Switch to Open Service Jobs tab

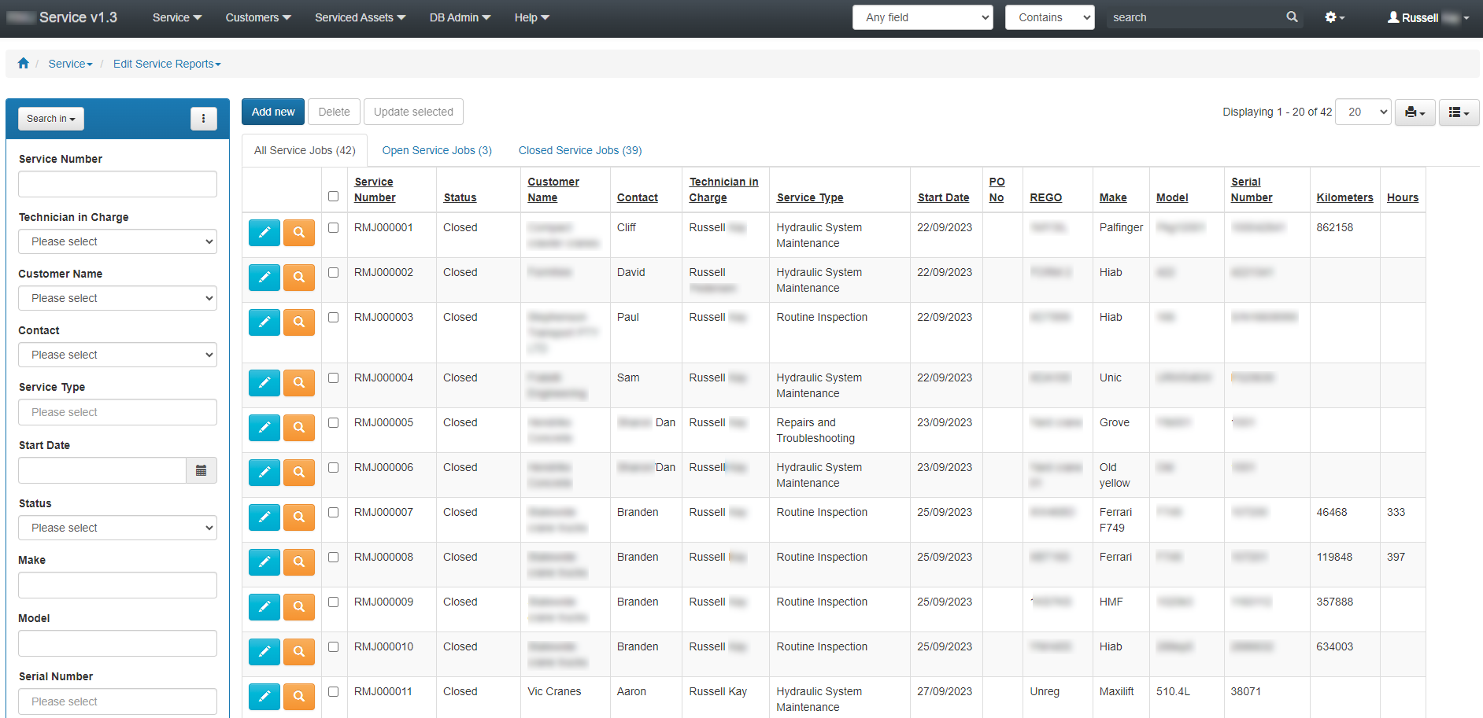437,150
